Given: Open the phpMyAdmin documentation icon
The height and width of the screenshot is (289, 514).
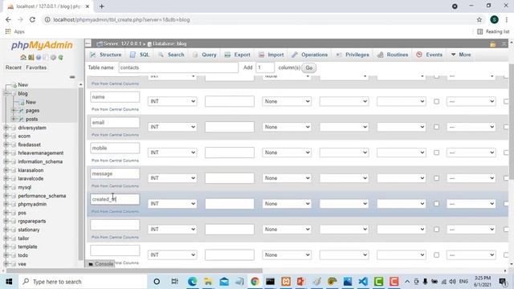Looking at the screenshot, I should pyautogui.click(x=39, y=57).
